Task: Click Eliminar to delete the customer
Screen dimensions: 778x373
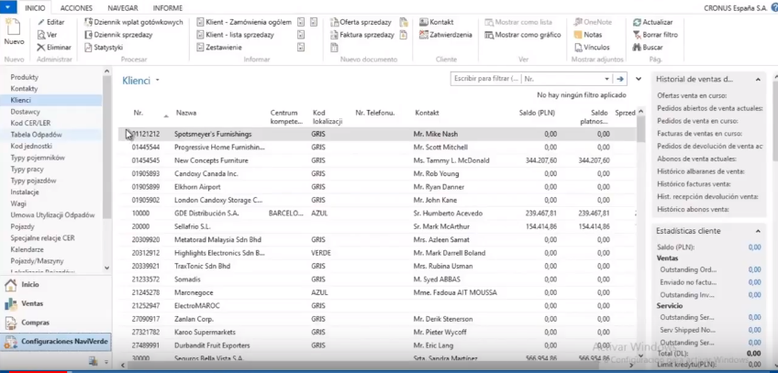Action: click(x=54, y=48)
